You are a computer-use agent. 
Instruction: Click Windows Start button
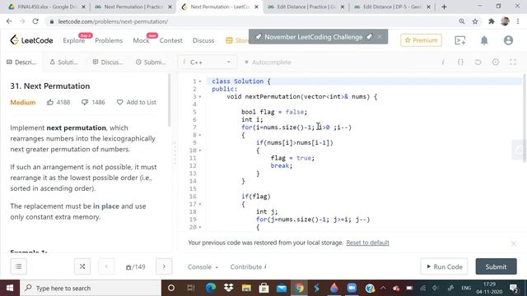pos(10,288)
